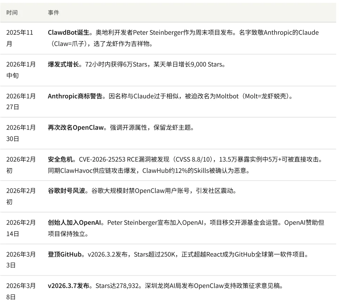Click the bold heading ClawdBot诞生
Image resolution: width=339 pixels, height=307 pixels.
68,33
